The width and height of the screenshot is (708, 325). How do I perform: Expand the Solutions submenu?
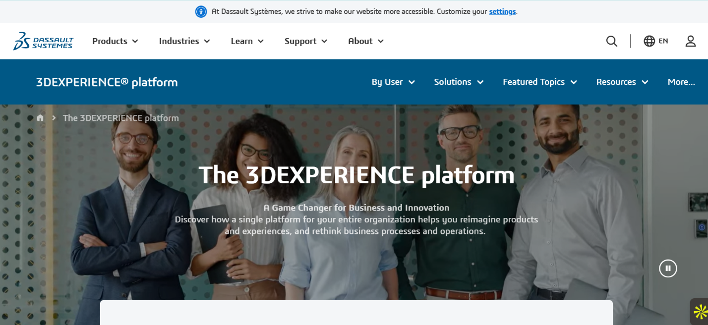[459, 82]
